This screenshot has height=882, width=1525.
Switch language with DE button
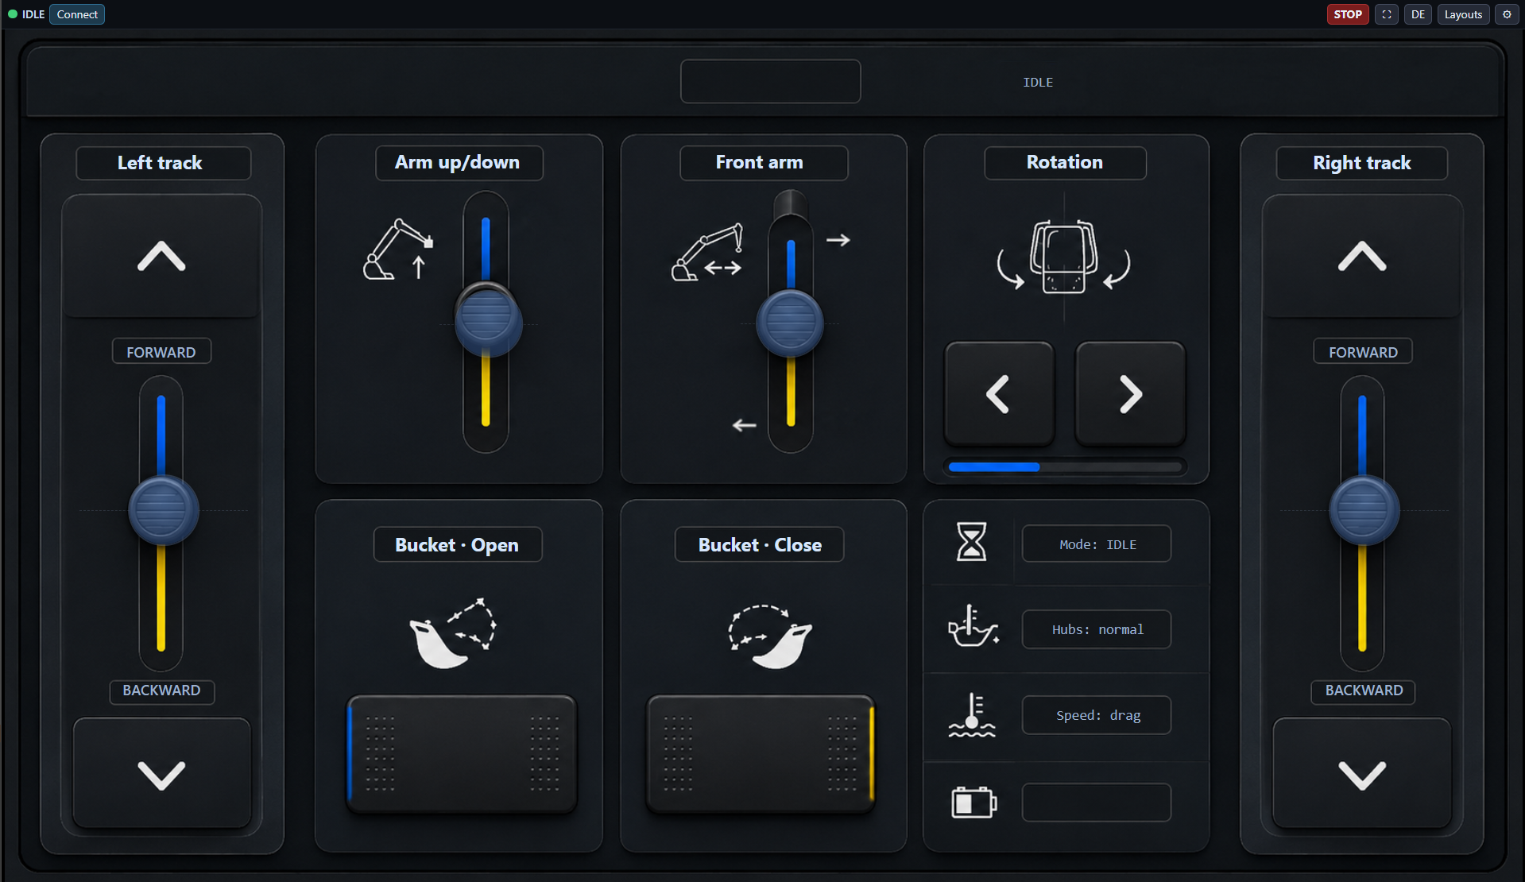(x=1418, y=14)
